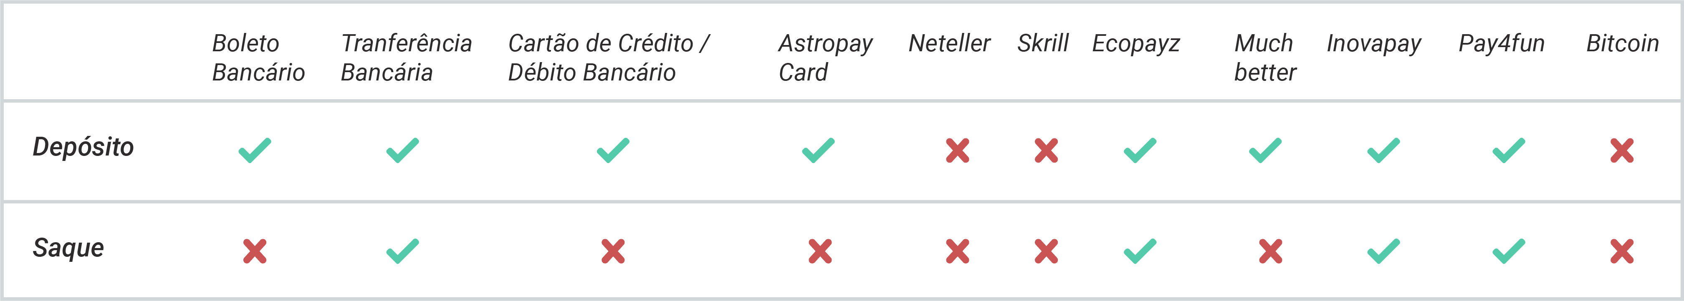The height and width of the screenshot is (301, 1684).
Task: Click the Saque cross under Cartão de Crédito
Action: [x=613, y=251]
